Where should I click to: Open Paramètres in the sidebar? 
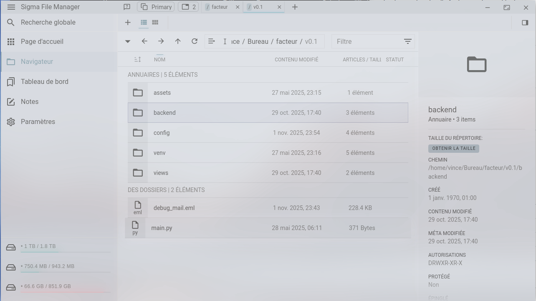[x=38, y=122]
